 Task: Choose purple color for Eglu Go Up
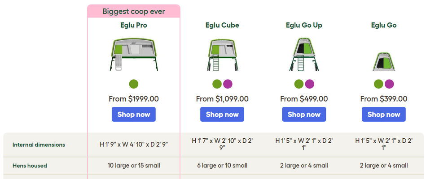(x=309, y=84)
